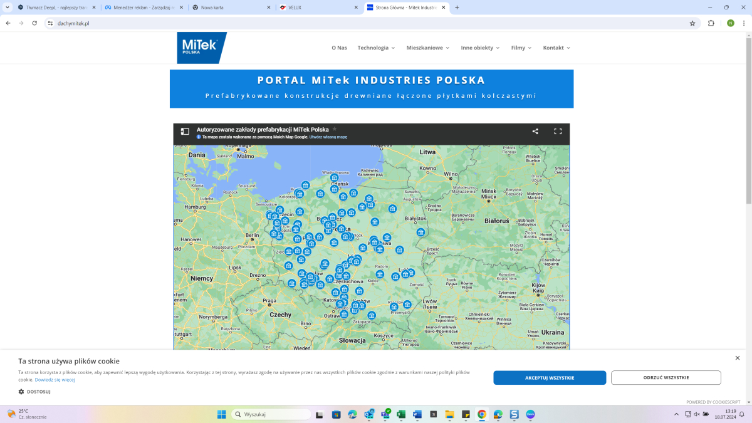The width and height of the screenshot is (752, 423).
Task: Switch to the Menedżer reklam tab
Action: click(145, 8)
